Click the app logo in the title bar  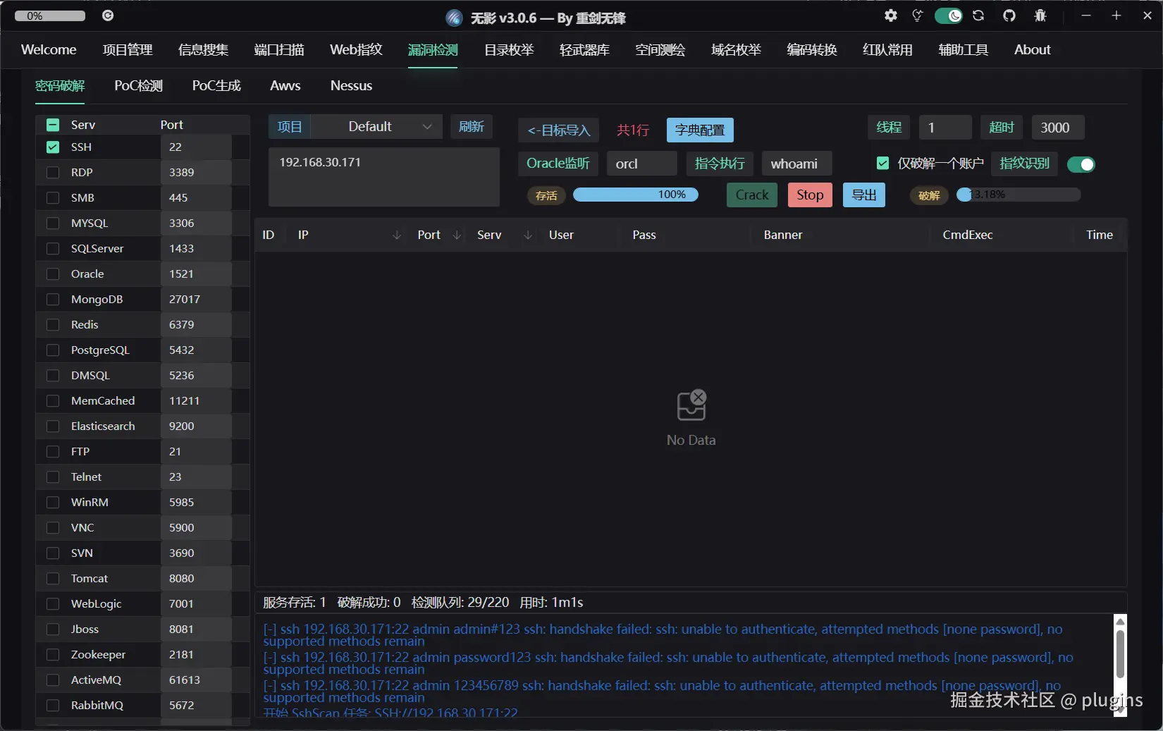click(454, 18)
